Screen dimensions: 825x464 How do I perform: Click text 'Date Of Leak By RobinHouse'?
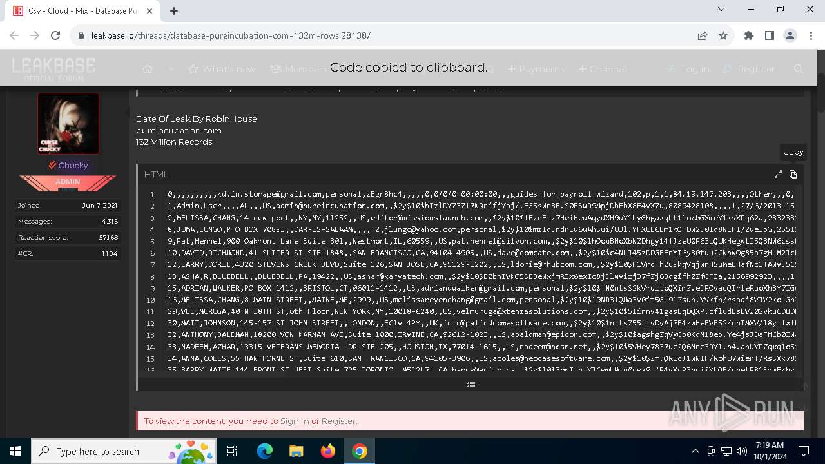tap(197, 119)
